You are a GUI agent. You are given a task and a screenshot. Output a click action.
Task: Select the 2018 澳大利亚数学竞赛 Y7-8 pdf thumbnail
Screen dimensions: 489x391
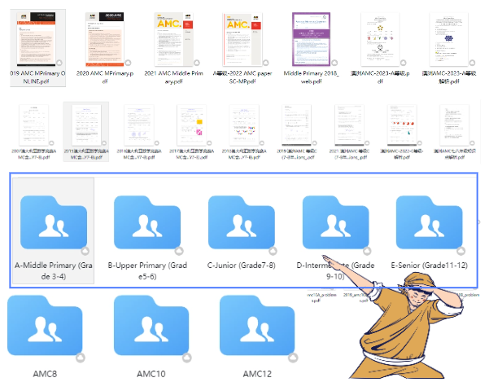tap(244, 125)
